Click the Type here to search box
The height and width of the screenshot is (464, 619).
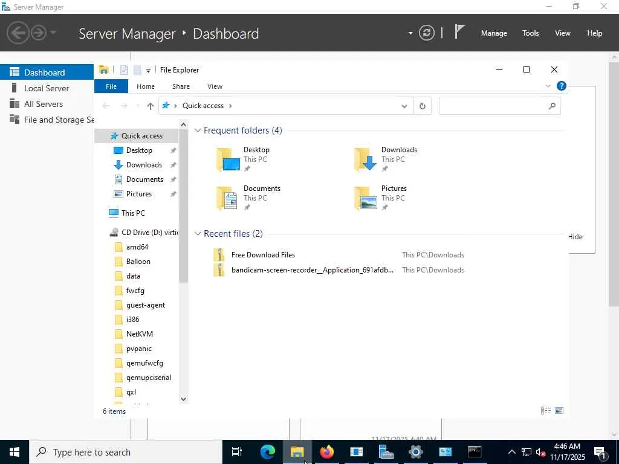click(126, 452)
